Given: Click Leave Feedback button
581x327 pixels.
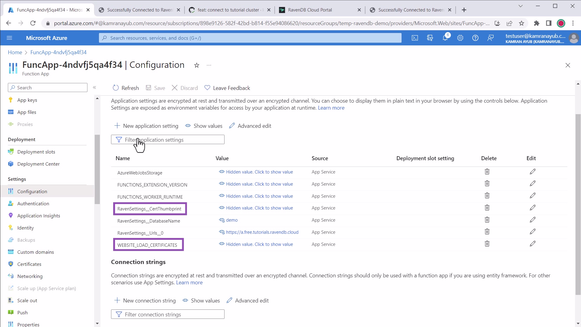Looking at the screenshot, I should click(227, 88).
